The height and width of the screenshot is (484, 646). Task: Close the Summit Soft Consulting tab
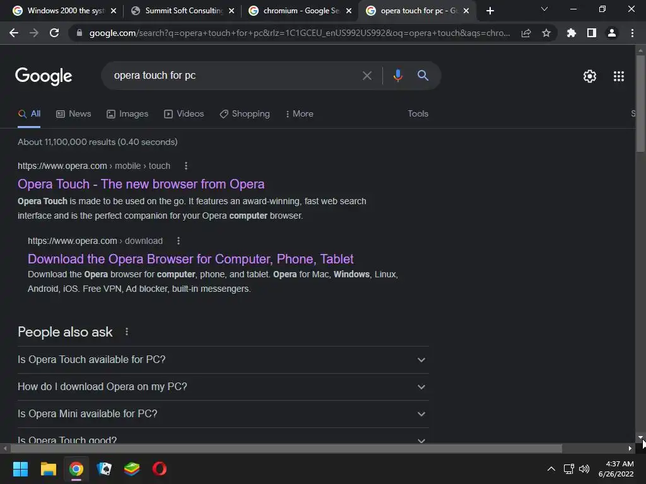[232, 11]
